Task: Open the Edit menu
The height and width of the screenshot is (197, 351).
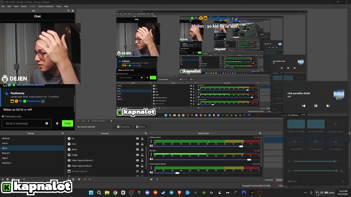Action: [9, 6]
